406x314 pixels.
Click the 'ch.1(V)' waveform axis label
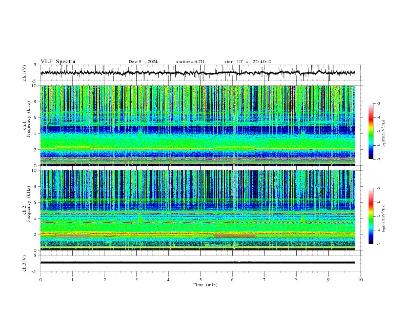coord(25,73)
